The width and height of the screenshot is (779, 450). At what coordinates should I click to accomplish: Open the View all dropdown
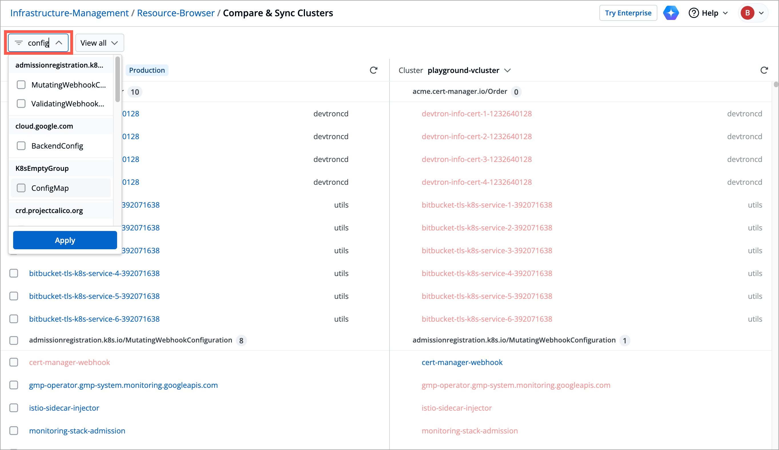pyautogui.click(x=99, y=42)
